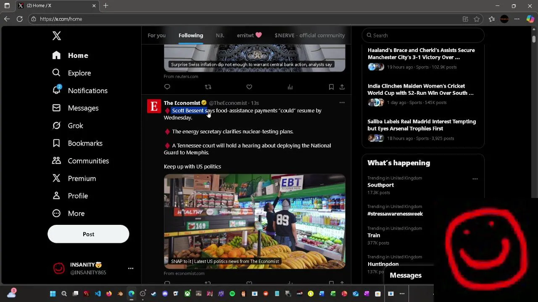Open a new browser tab
The image size is (538, 302).
click(106, 6)
